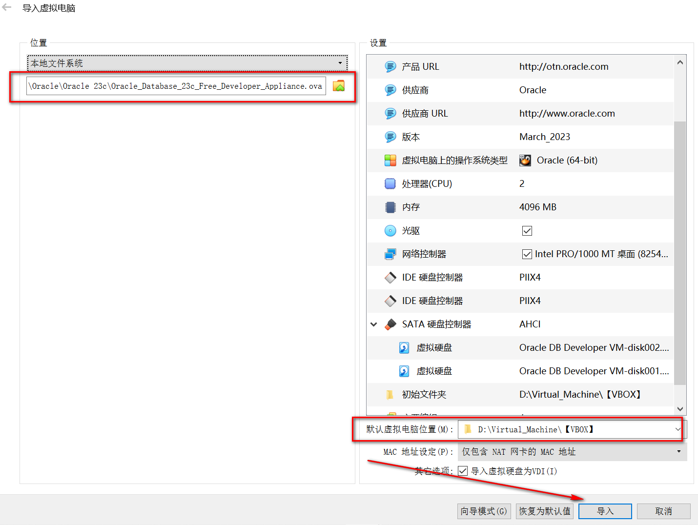Select the 处理器(CPU) row label
Image resolution: width=698 pixels, height=525 pixels.
click(x=427, y=184)
